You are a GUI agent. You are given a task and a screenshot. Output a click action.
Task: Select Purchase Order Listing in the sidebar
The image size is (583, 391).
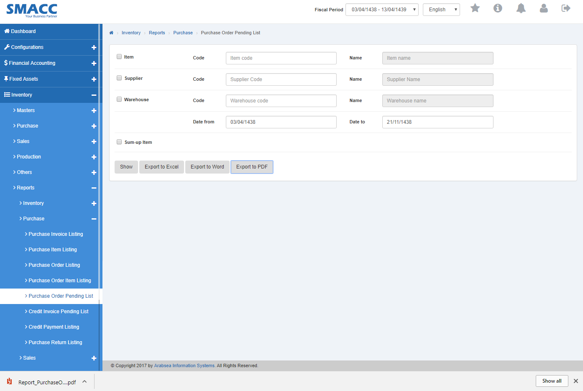54,265
